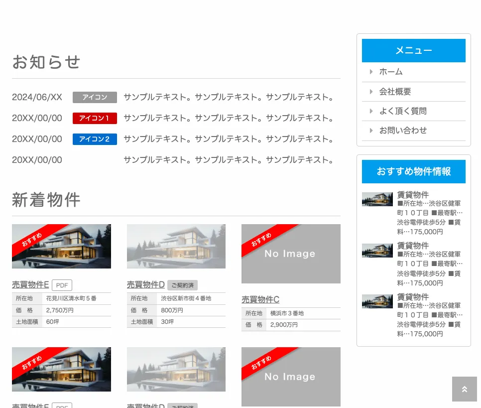Click the 所在地 label beside 横浜市３番地
Screen dimensions: 481x408
pyautogui.click(x=253, y=313)
